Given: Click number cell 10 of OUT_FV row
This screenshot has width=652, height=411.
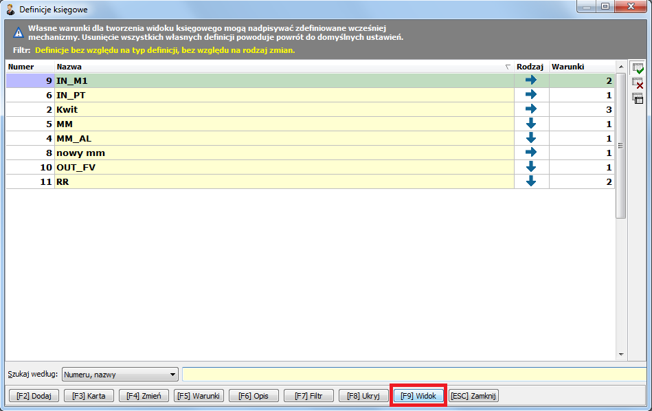Looking at the screenshot, I should pyautogui.click(x=30, y=167).
